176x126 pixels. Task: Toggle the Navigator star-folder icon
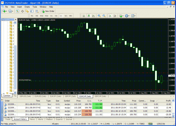click(x=27, y=11)
